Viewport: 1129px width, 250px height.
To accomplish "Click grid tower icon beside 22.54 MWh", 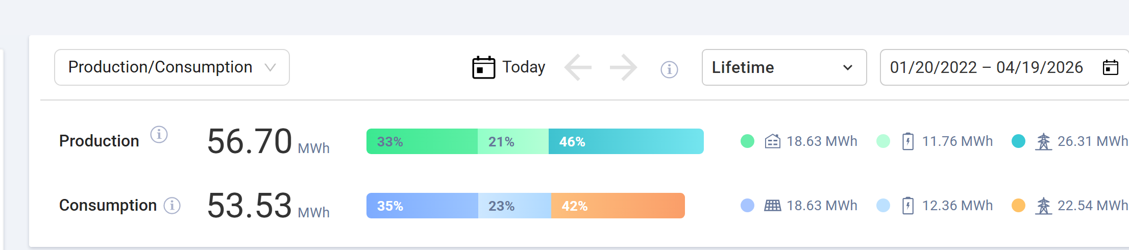I will [1043, 206].
